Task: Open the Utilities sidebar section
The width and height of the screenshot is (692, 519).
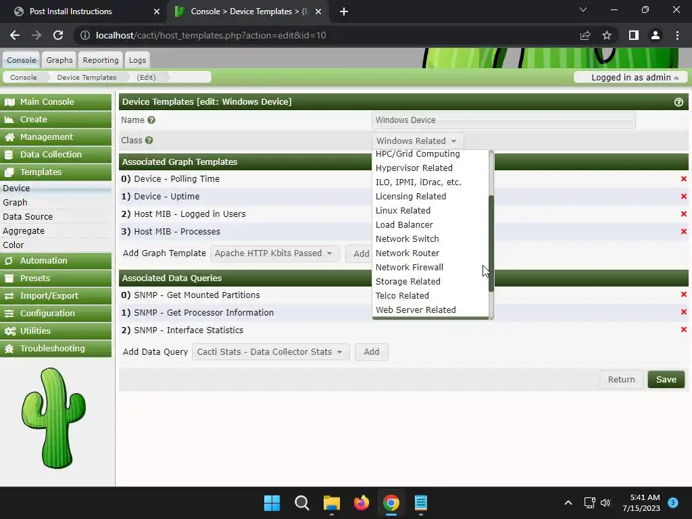Action: pyautogui.click(x=56, y=330)
